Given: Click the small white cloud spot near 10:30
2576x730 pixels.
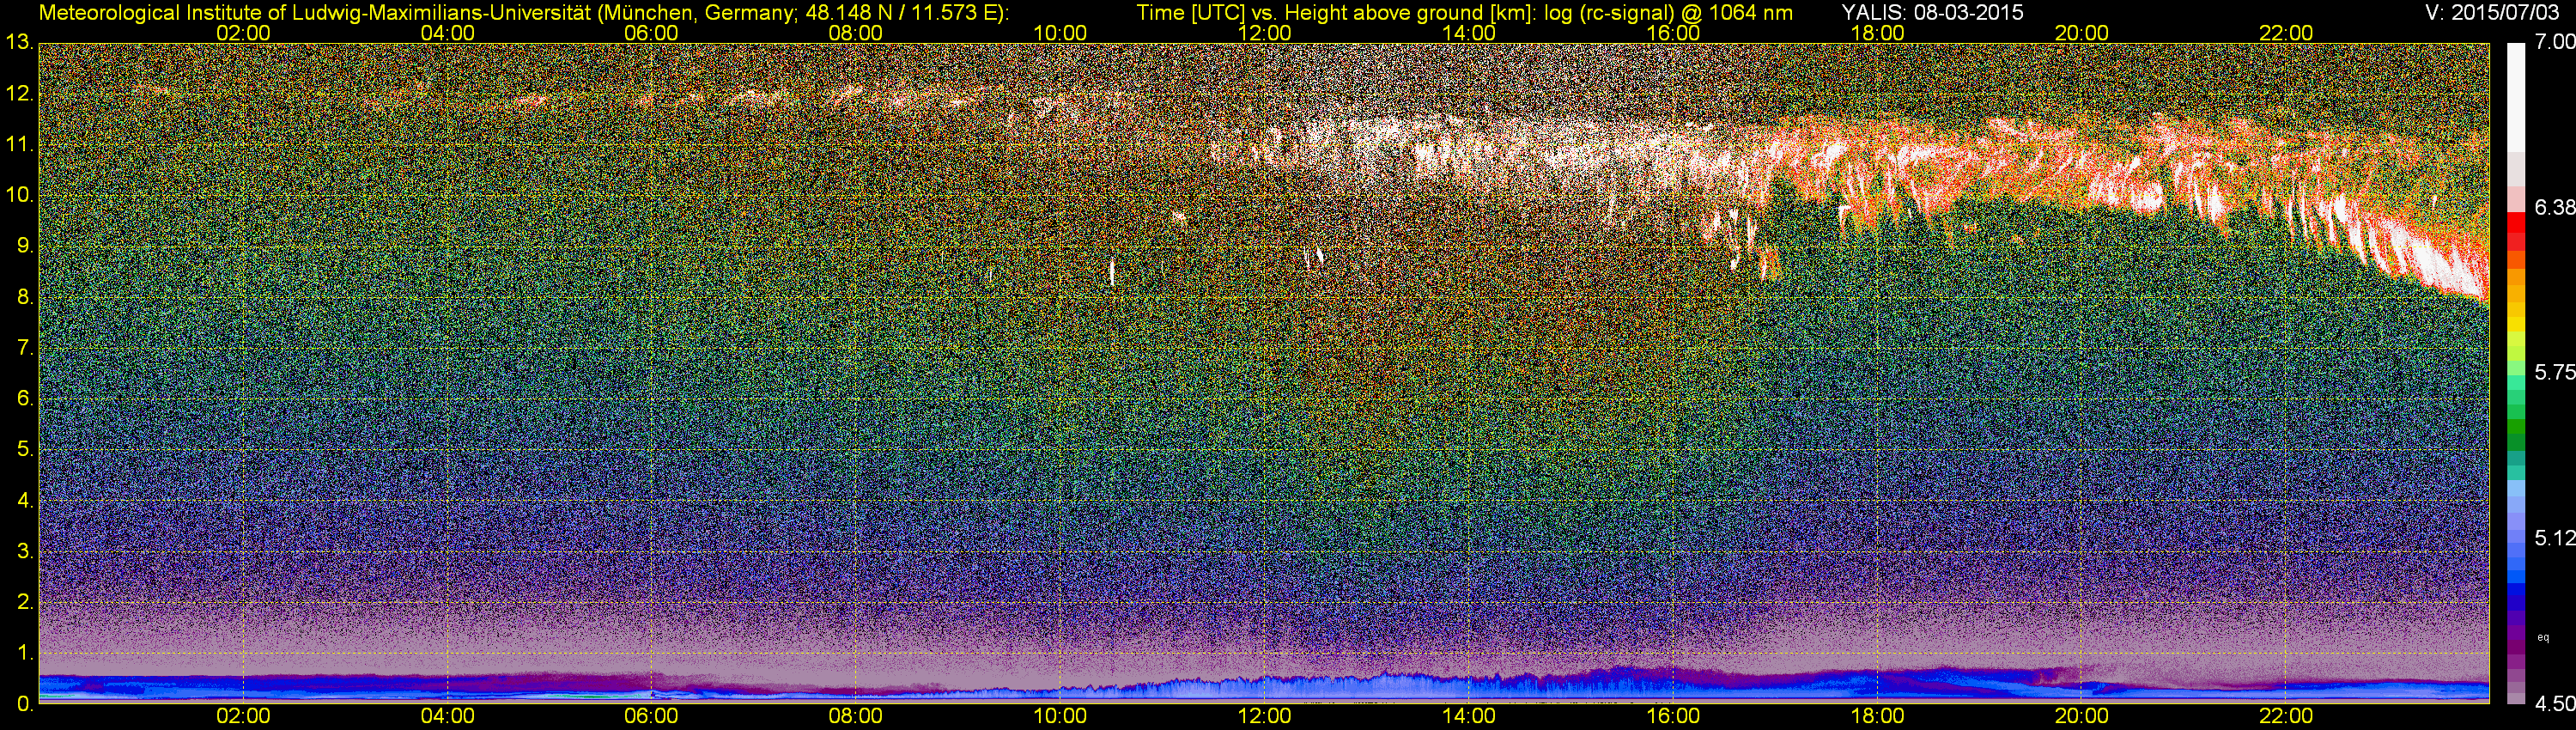Looking at the screenshot, I should tap(1112, 272).
